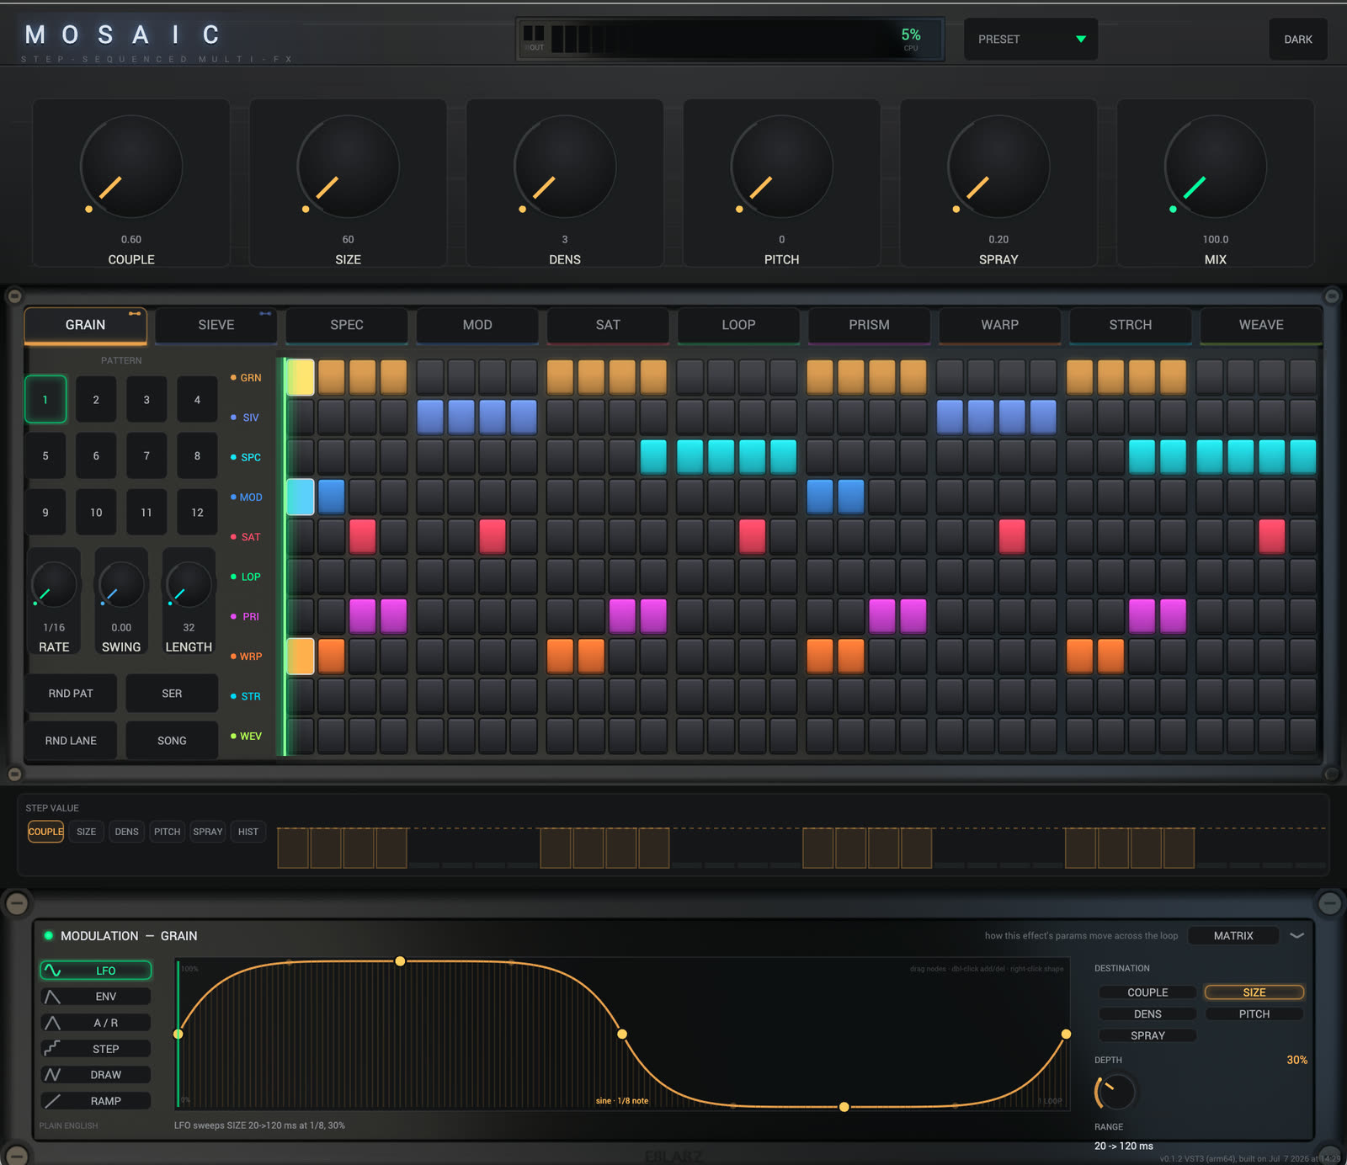Click the first COUPLE step value bar
1347x1165 pixels.
coord(293,848)
